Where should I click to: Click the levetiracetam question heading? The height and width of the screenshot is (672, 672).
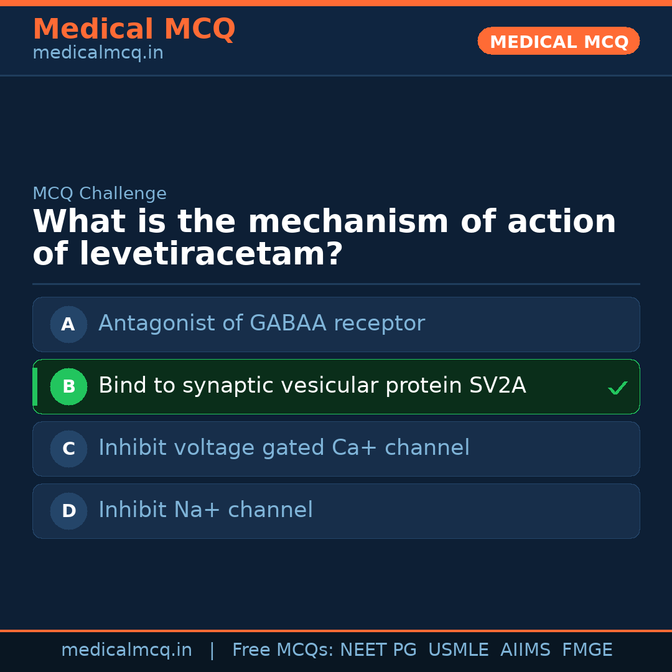pos(324,238)
